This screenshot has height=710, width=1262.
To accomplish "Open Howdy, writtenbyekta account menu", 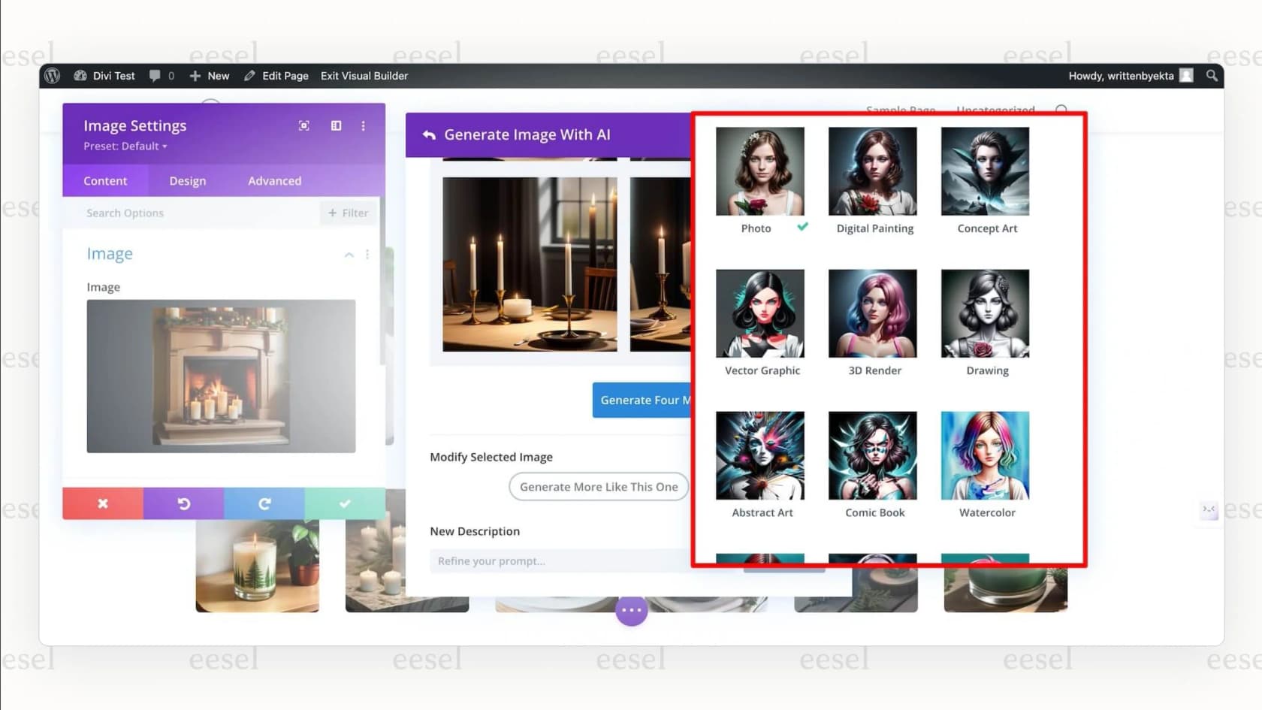I will click(1131, 76).
